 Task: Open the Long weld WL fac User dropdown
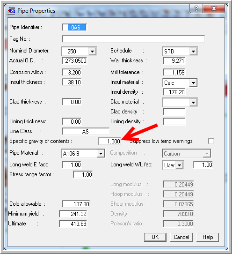click(x=179, y=165)
